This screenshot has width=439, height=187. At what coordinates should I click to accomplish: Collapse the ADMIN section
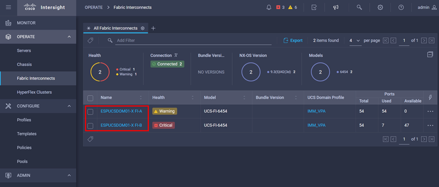point(69,175)
